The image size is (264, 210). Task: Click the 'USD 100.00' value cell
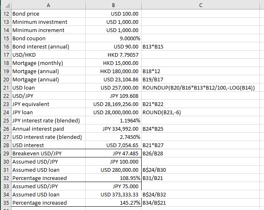[113, 14]
